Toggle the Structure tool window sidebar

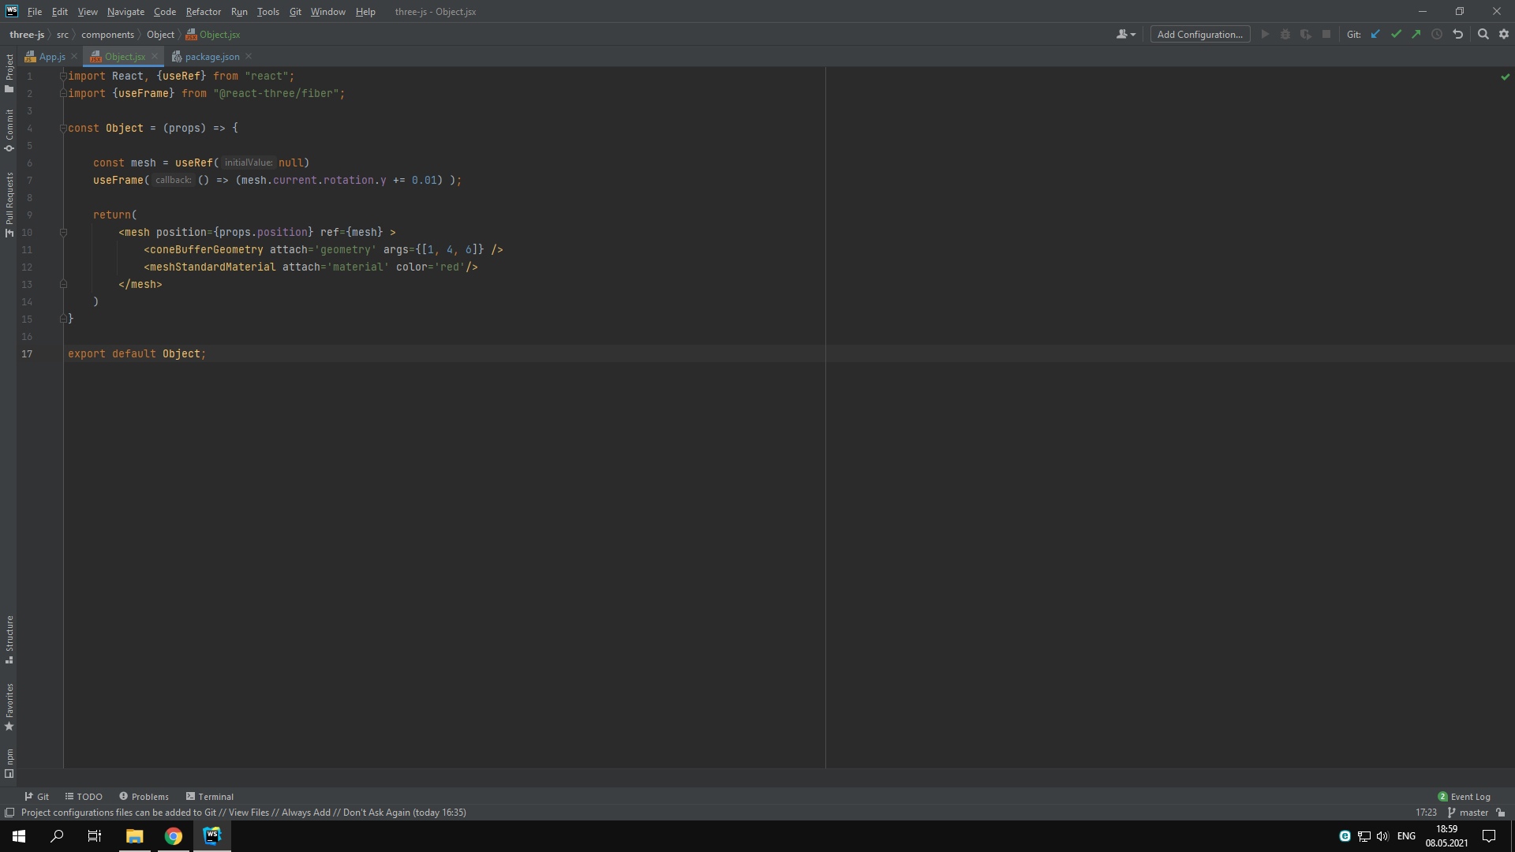[x=9, y=639]
